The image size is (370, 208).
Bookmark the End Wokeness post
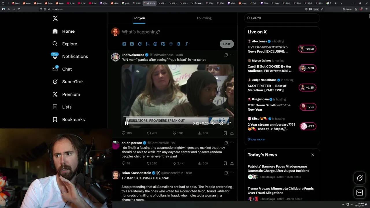point(225,133)
